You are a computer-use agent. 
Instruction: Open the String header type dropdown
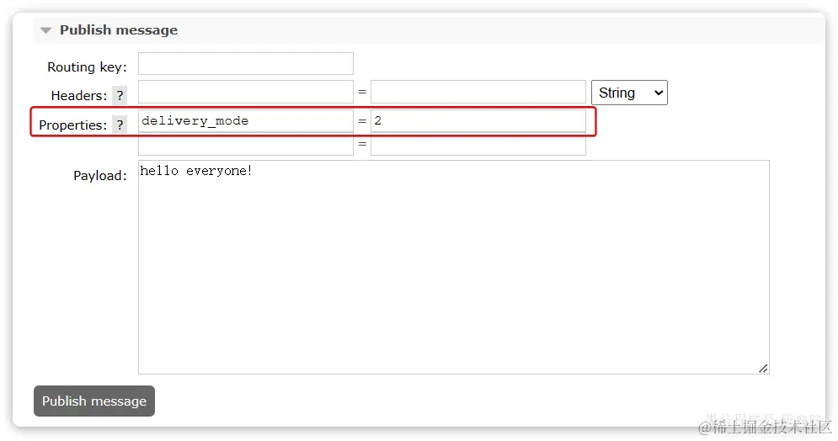point(629,93)
